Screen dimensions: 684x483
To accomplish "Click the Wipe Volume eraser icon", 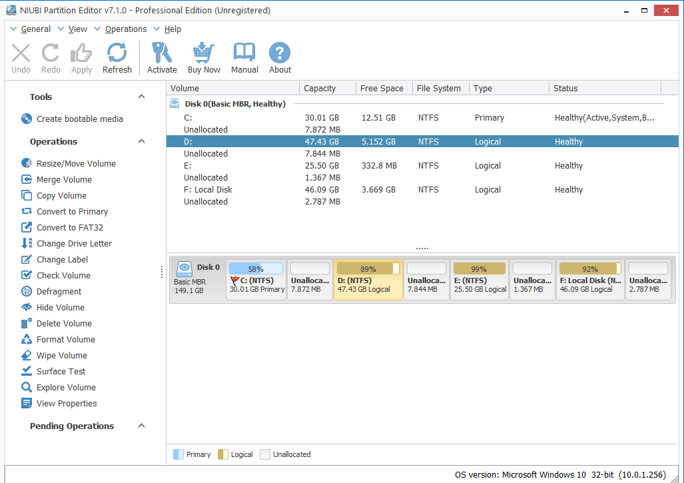I will pyautogui.click(x=27, y=355).
